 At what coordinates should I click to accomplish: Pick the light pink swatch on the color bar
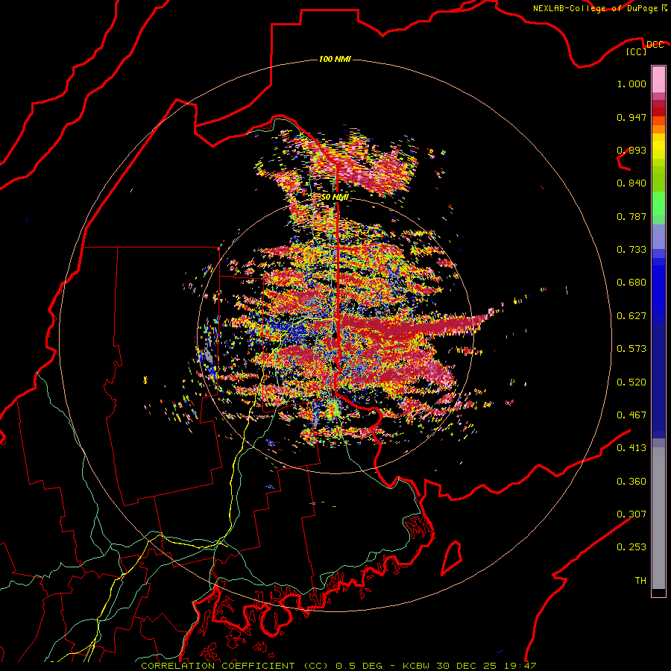click(x=658, y=79)
